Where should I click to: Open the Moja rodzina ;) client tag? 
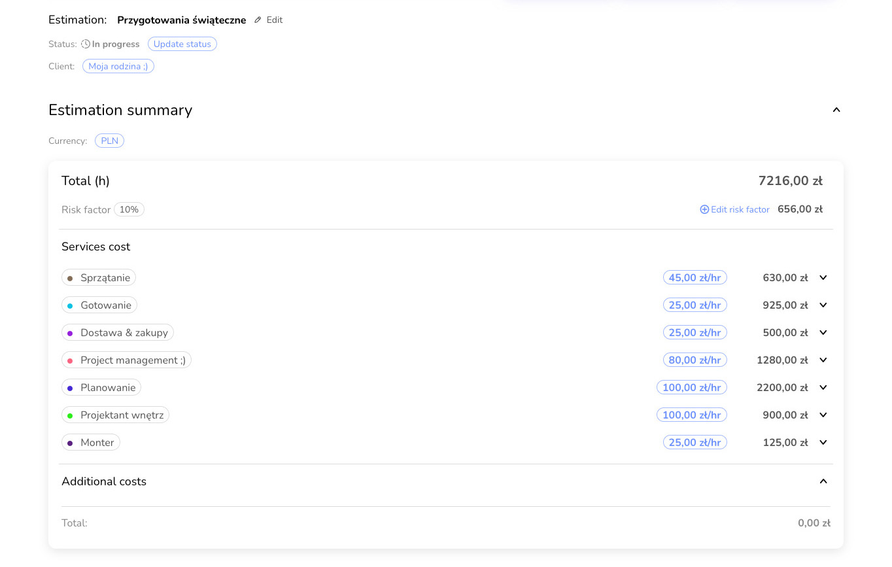pyautogui.click(x=118, y=67)
